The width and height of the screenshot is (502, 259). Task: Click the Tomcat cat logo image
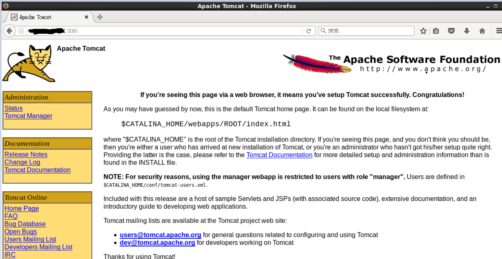29,63
